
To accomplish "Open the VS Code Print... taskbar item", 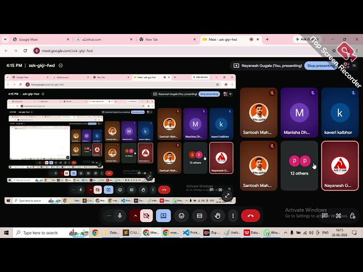I will coord(192,233).
